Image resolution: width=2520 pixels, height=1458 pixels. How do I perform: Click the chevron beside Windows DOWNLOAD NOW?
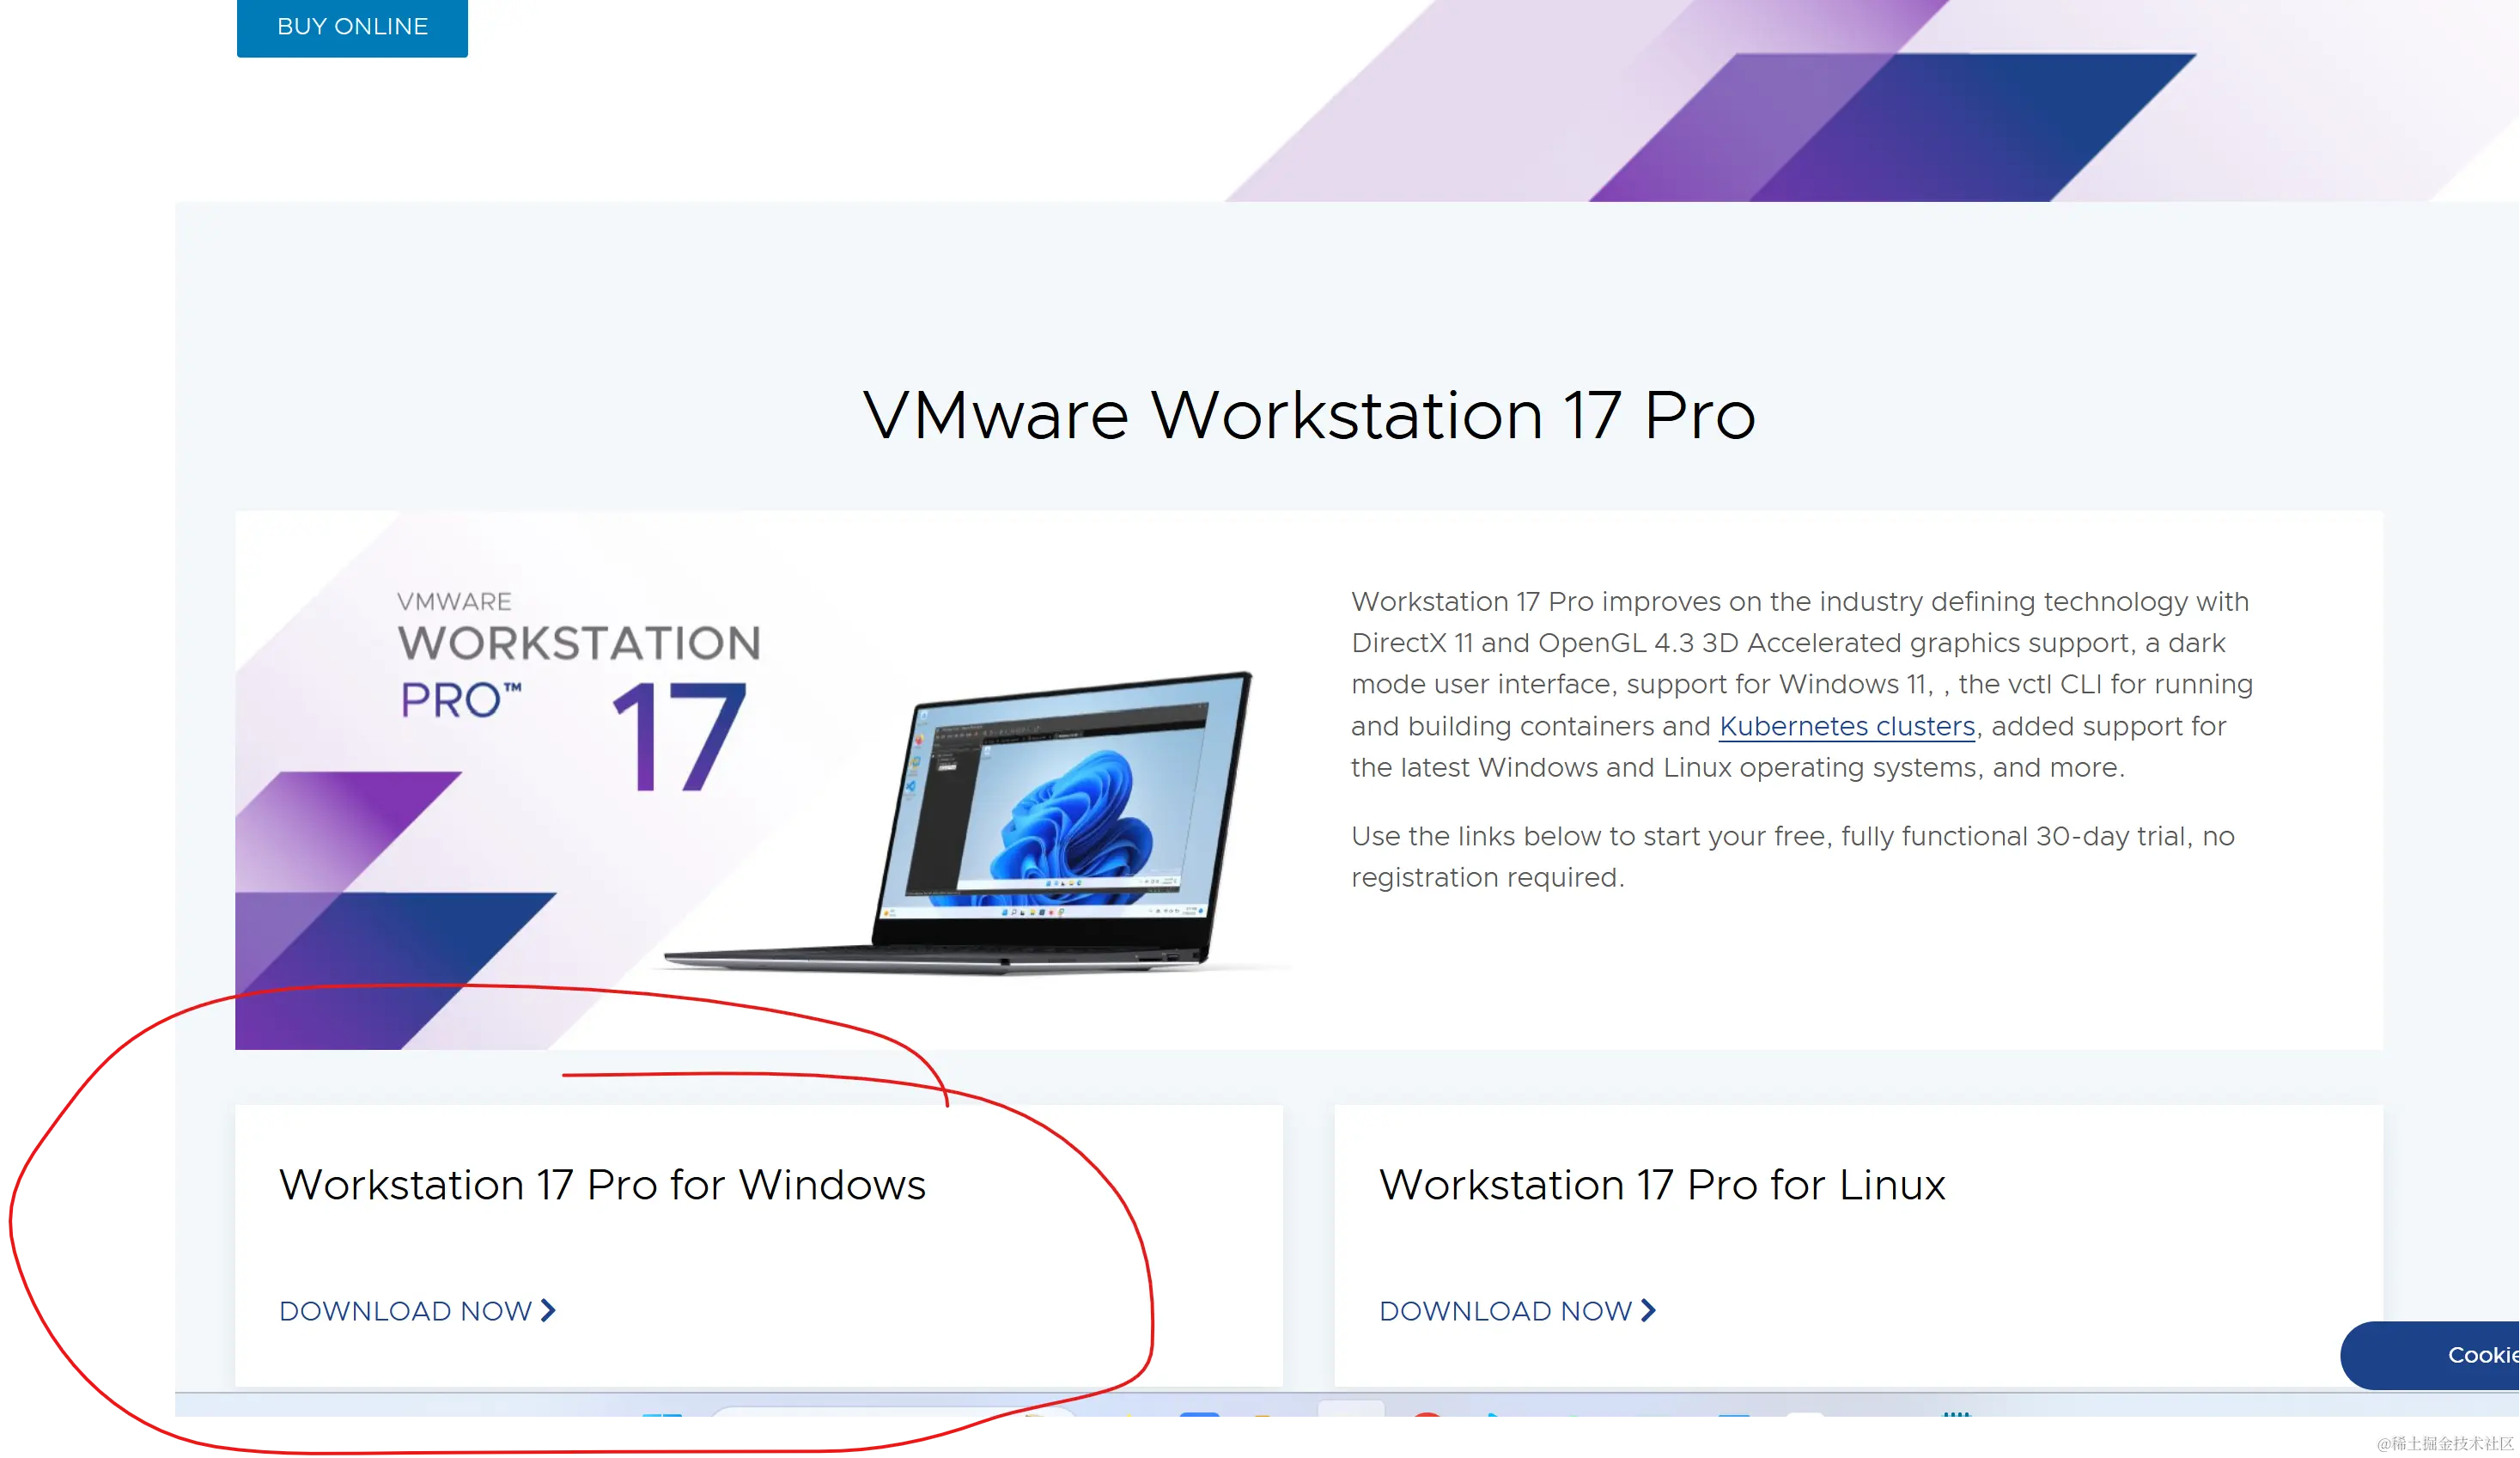tap(548, 1311)
